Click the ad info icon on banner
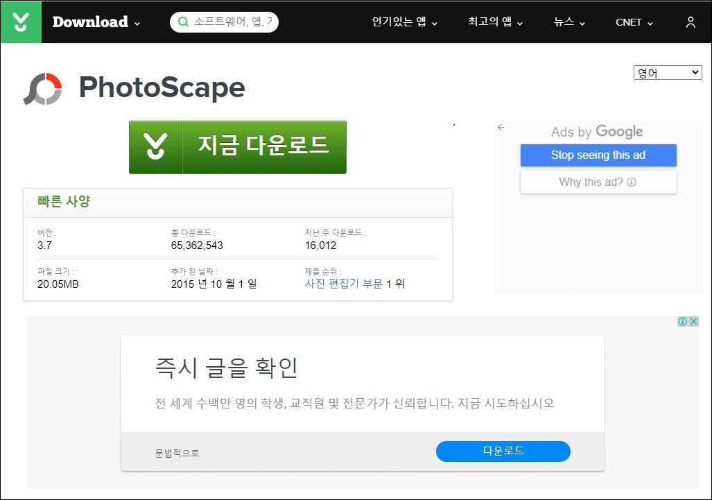The height and width of the screenshot is (500, 712). click(x=682, y=322)
